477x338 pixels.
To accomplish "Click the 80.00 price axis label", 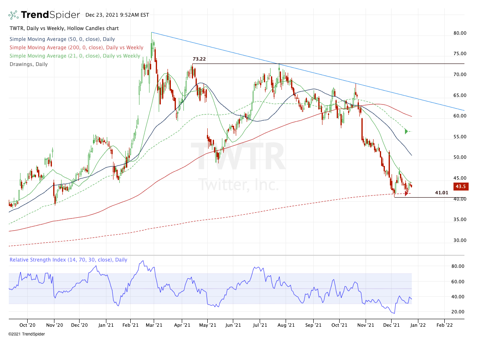I will (x=460, y=33).
